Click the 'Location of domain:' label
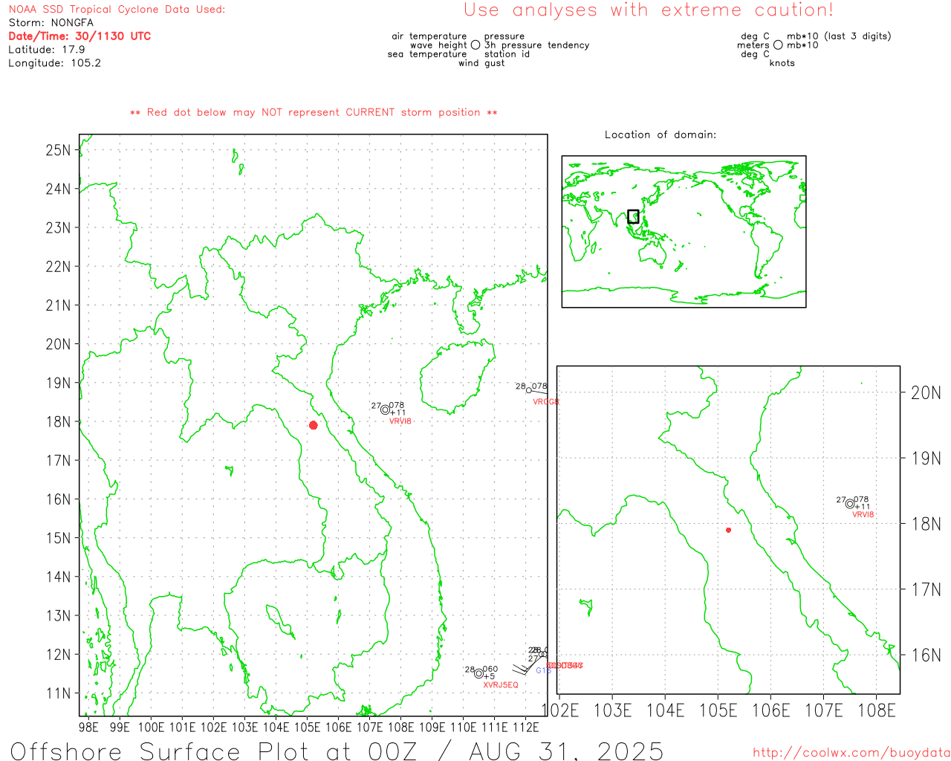951x761 pixels. pyautogui.click(x=660, y=135)
